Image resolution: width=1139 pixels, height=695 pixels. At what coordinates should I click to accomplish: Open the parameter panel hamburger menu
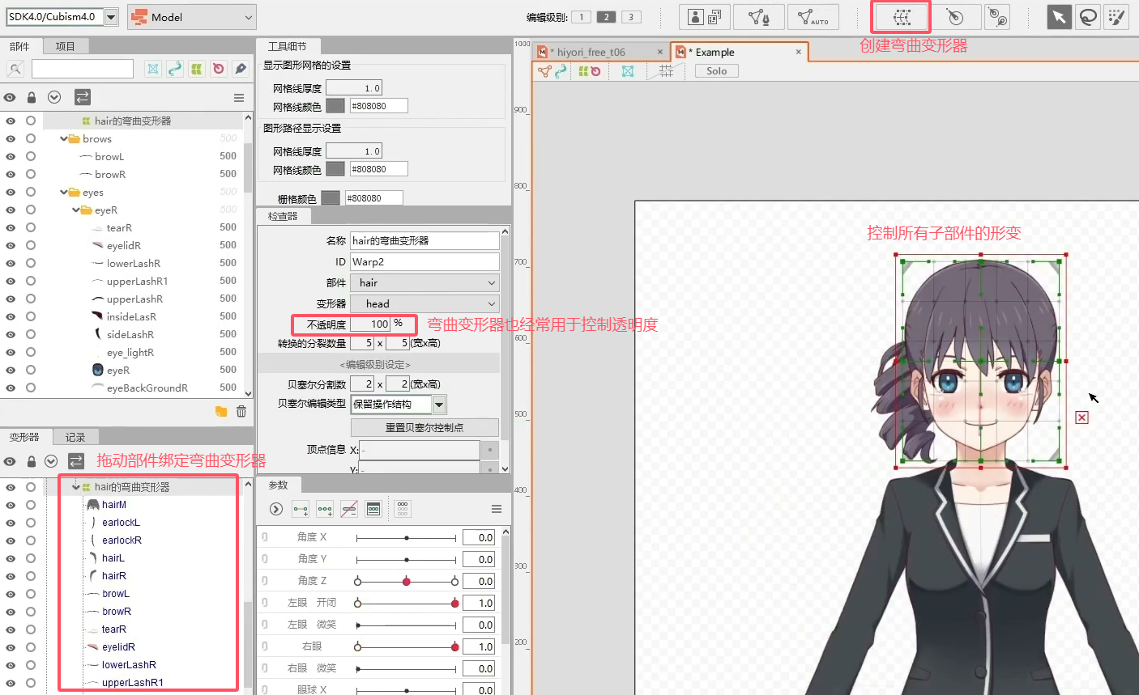coord(497,509)
